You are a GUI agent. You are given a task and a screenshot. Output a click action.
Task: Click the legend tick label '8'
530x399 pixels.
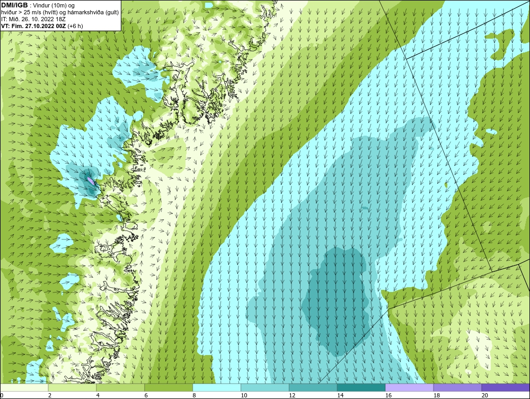(x=195, y=395)
